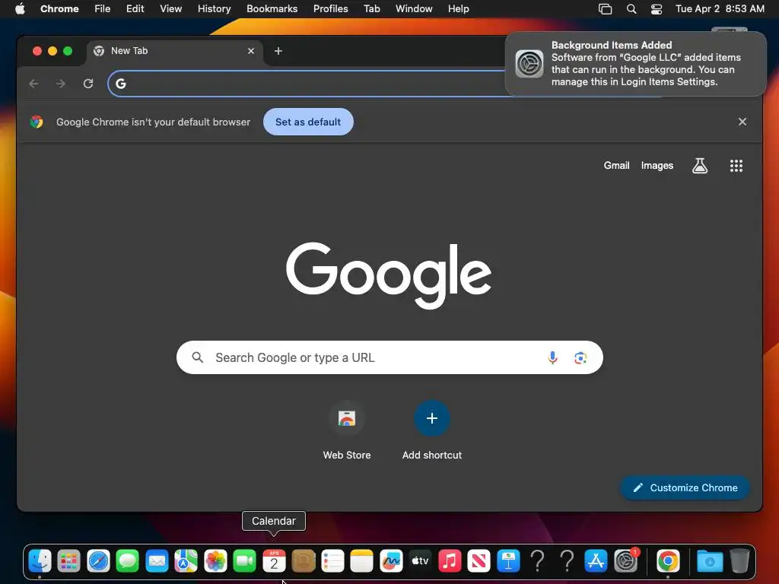Viewport: 779px width, 584px height.
Task: Open the File menu
Action: tap(103, 9)
